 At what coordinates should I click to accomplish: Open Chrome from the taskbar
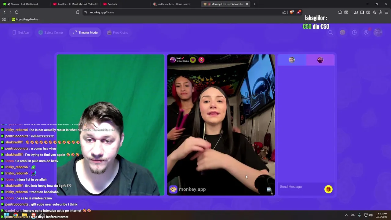tap(16, 215)
